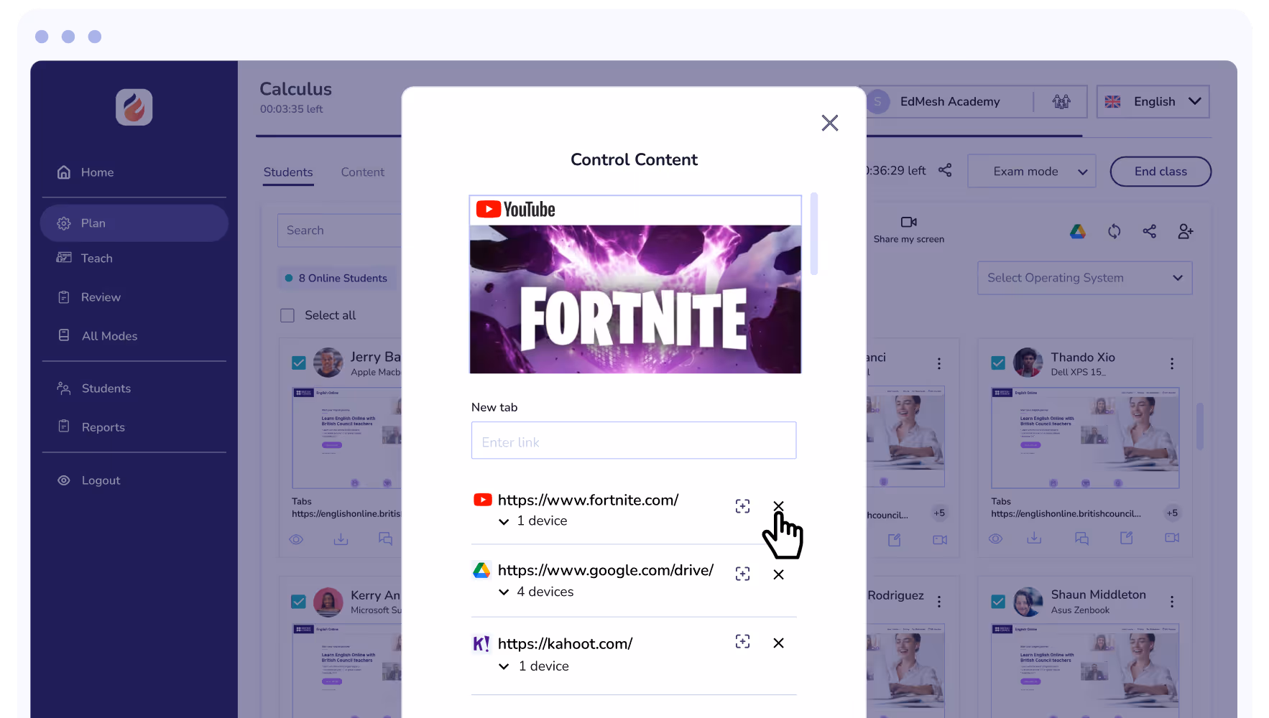Open the English language dropdown
This screenshot has width=1269, height=718.
coord(1153,101)
